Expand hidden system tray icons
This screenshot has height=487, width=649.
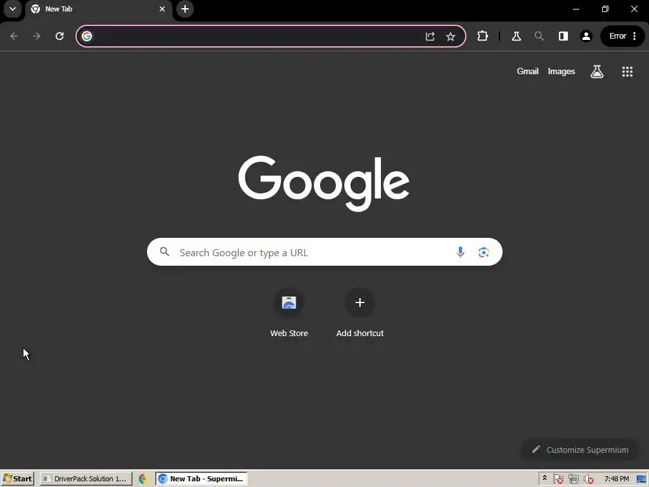(x=544, y=478)
